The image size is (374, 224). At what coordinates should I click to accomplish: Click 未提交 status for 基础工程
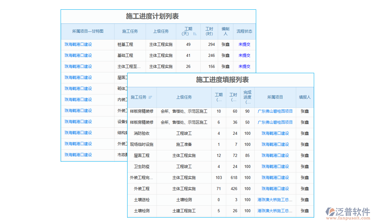[x=244, y=55]
